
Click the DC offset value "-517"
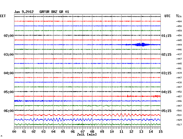(x=179, y=125)
